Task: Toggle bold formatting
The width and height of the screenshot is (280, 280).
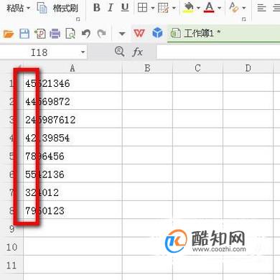Action: tap(97, 8)
